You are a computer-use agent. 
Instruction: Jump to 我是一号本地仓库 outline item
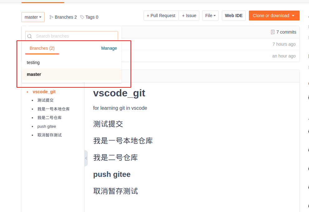point(53,109)
